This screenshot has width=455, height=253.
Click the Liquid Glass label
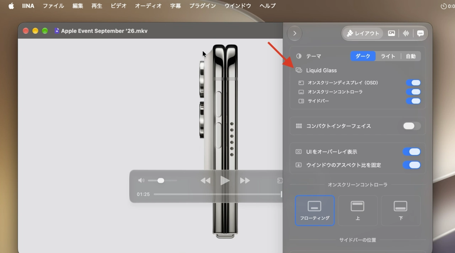tap(321, 70)
